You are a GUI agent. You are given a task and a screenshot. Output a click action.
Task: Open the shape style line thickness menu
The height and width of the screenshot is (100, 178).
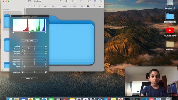[83, 6]
